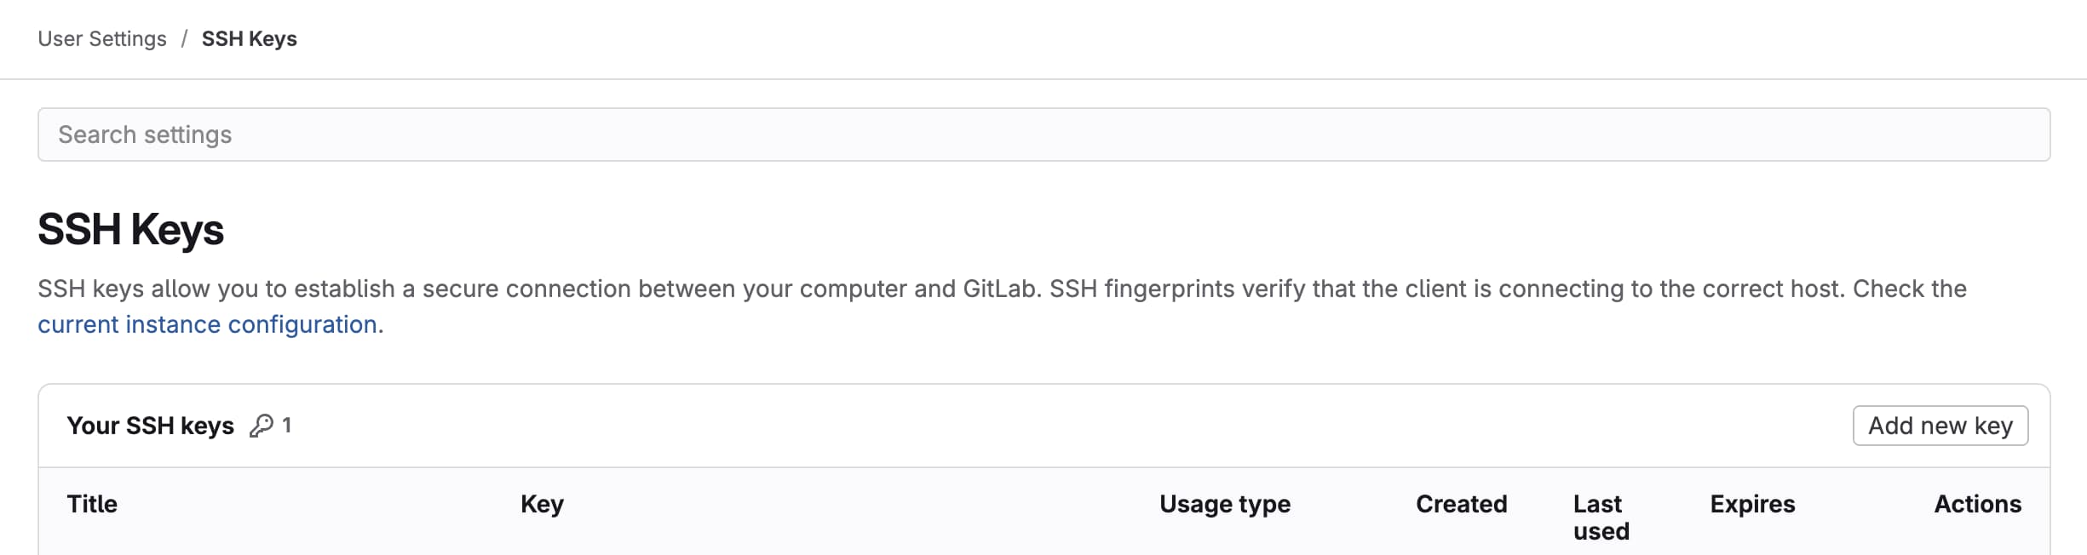Sort keys by the Expires column
The width and height of the screenshot is (2087, 555).
click(x=1753, y=504)
